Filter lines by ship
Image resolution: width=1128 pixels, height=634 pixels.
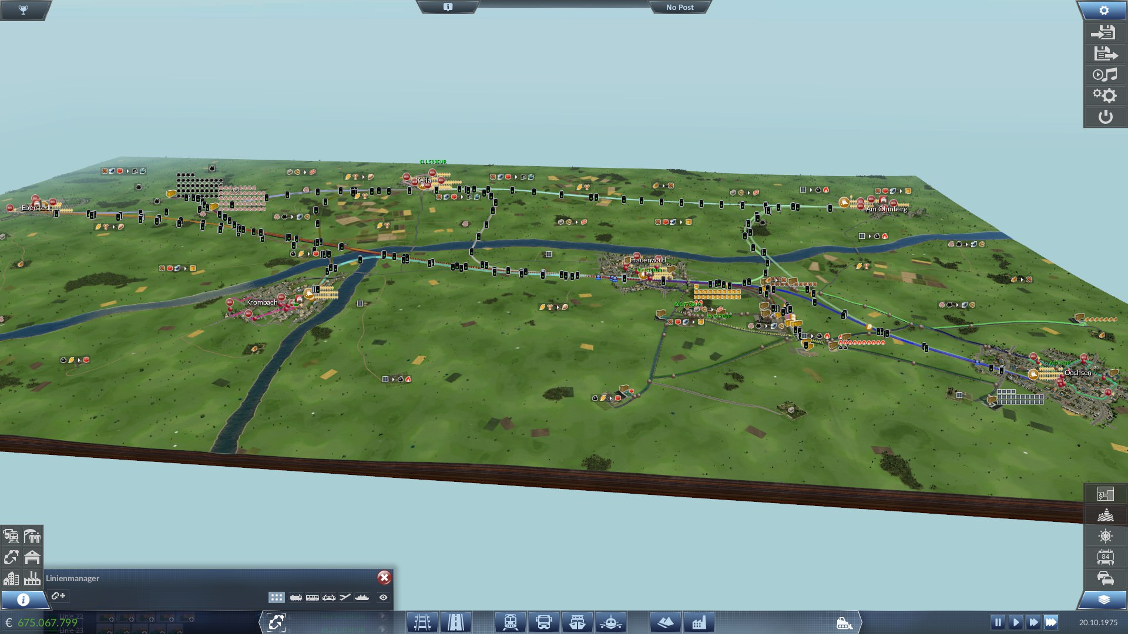(362, 597)
